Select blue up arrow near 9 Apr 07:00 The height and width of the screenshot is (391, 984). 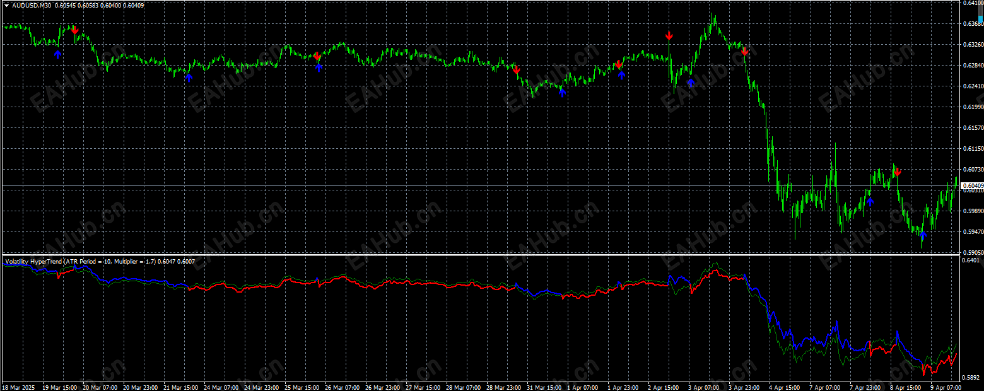tap(923, 236)
